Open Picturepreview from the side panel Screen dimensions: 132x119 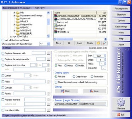(121, 9)
